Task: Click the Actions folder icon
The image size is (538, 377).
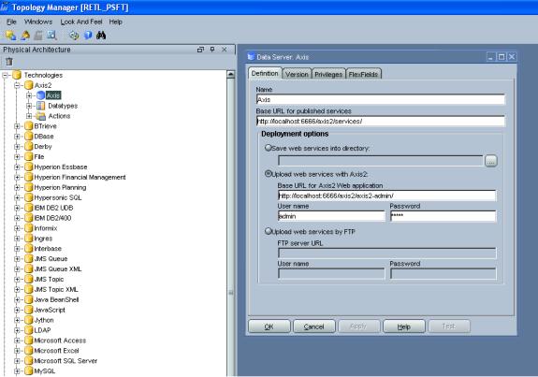Action: (40, 116)
